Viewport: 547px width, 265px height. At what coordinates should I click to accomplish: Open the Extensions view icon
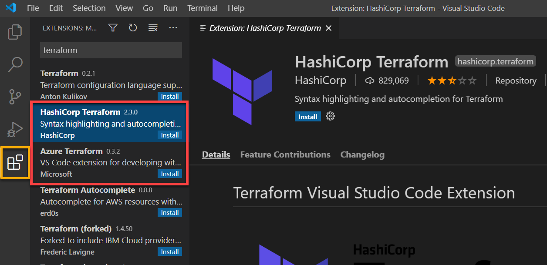click(x=15, y=162)
